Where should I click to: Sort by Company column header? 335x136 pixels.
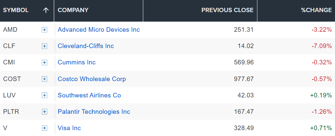[x=73, y=10]
